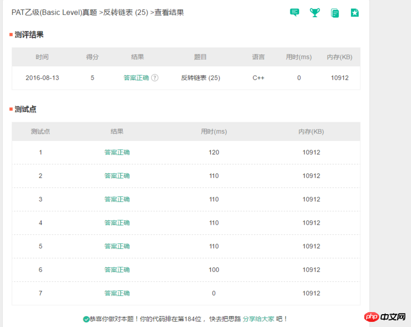Click the 测试点 section heading
The image size is (411, 327).
click(x=25, y=109)
